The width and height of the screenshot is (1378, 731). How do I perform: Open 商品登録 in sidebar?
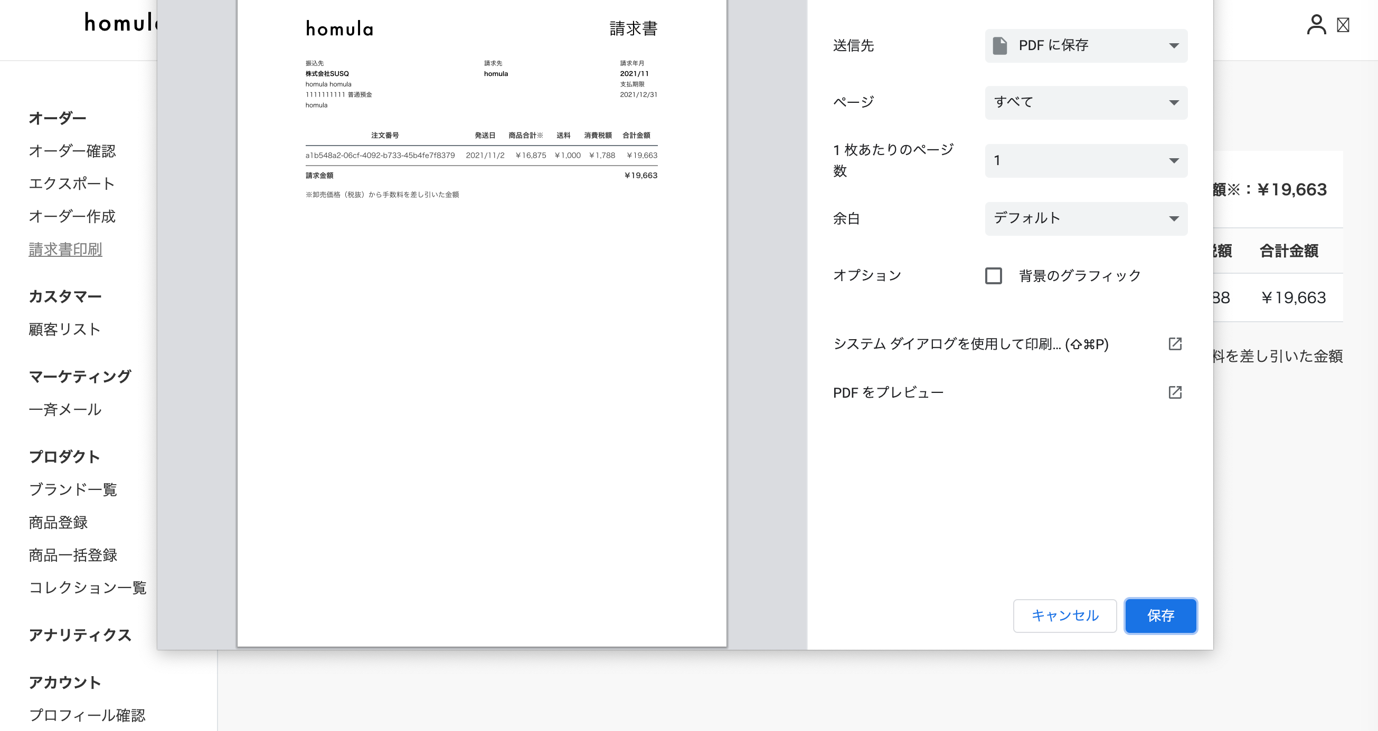tap(58, 522)
